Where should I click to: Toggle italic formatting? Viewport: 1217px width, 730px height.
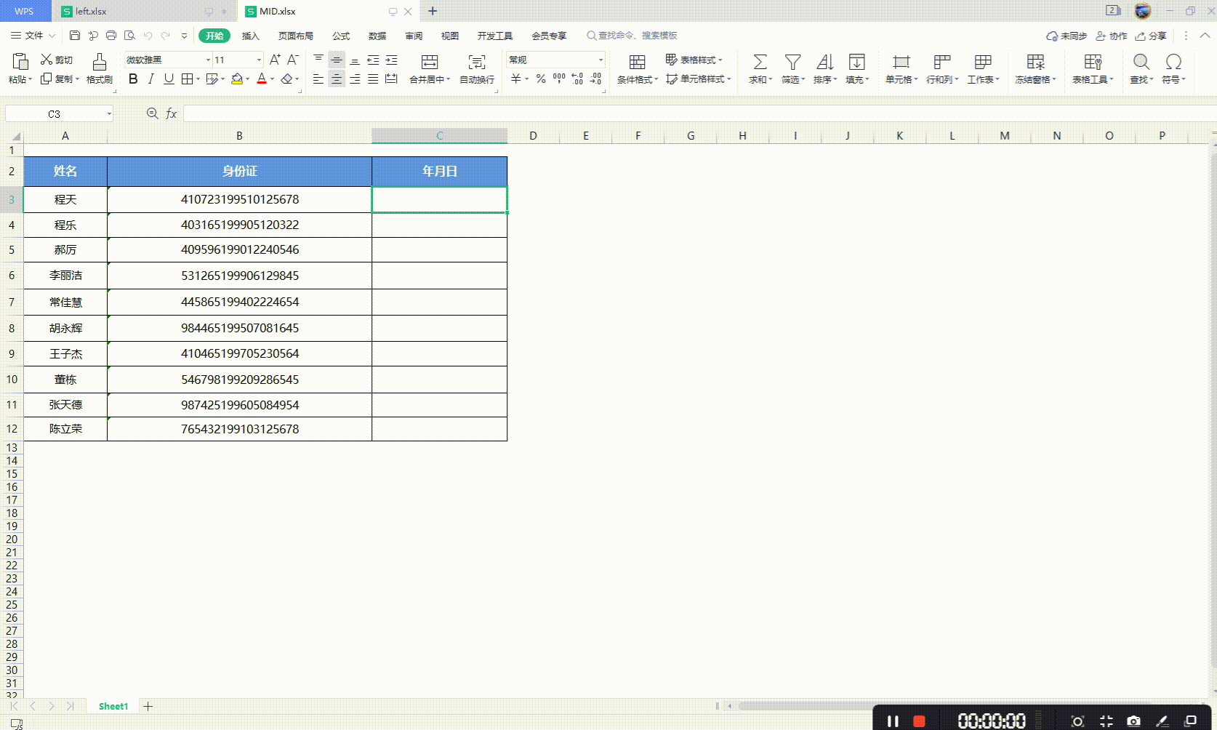coord(151,79)
